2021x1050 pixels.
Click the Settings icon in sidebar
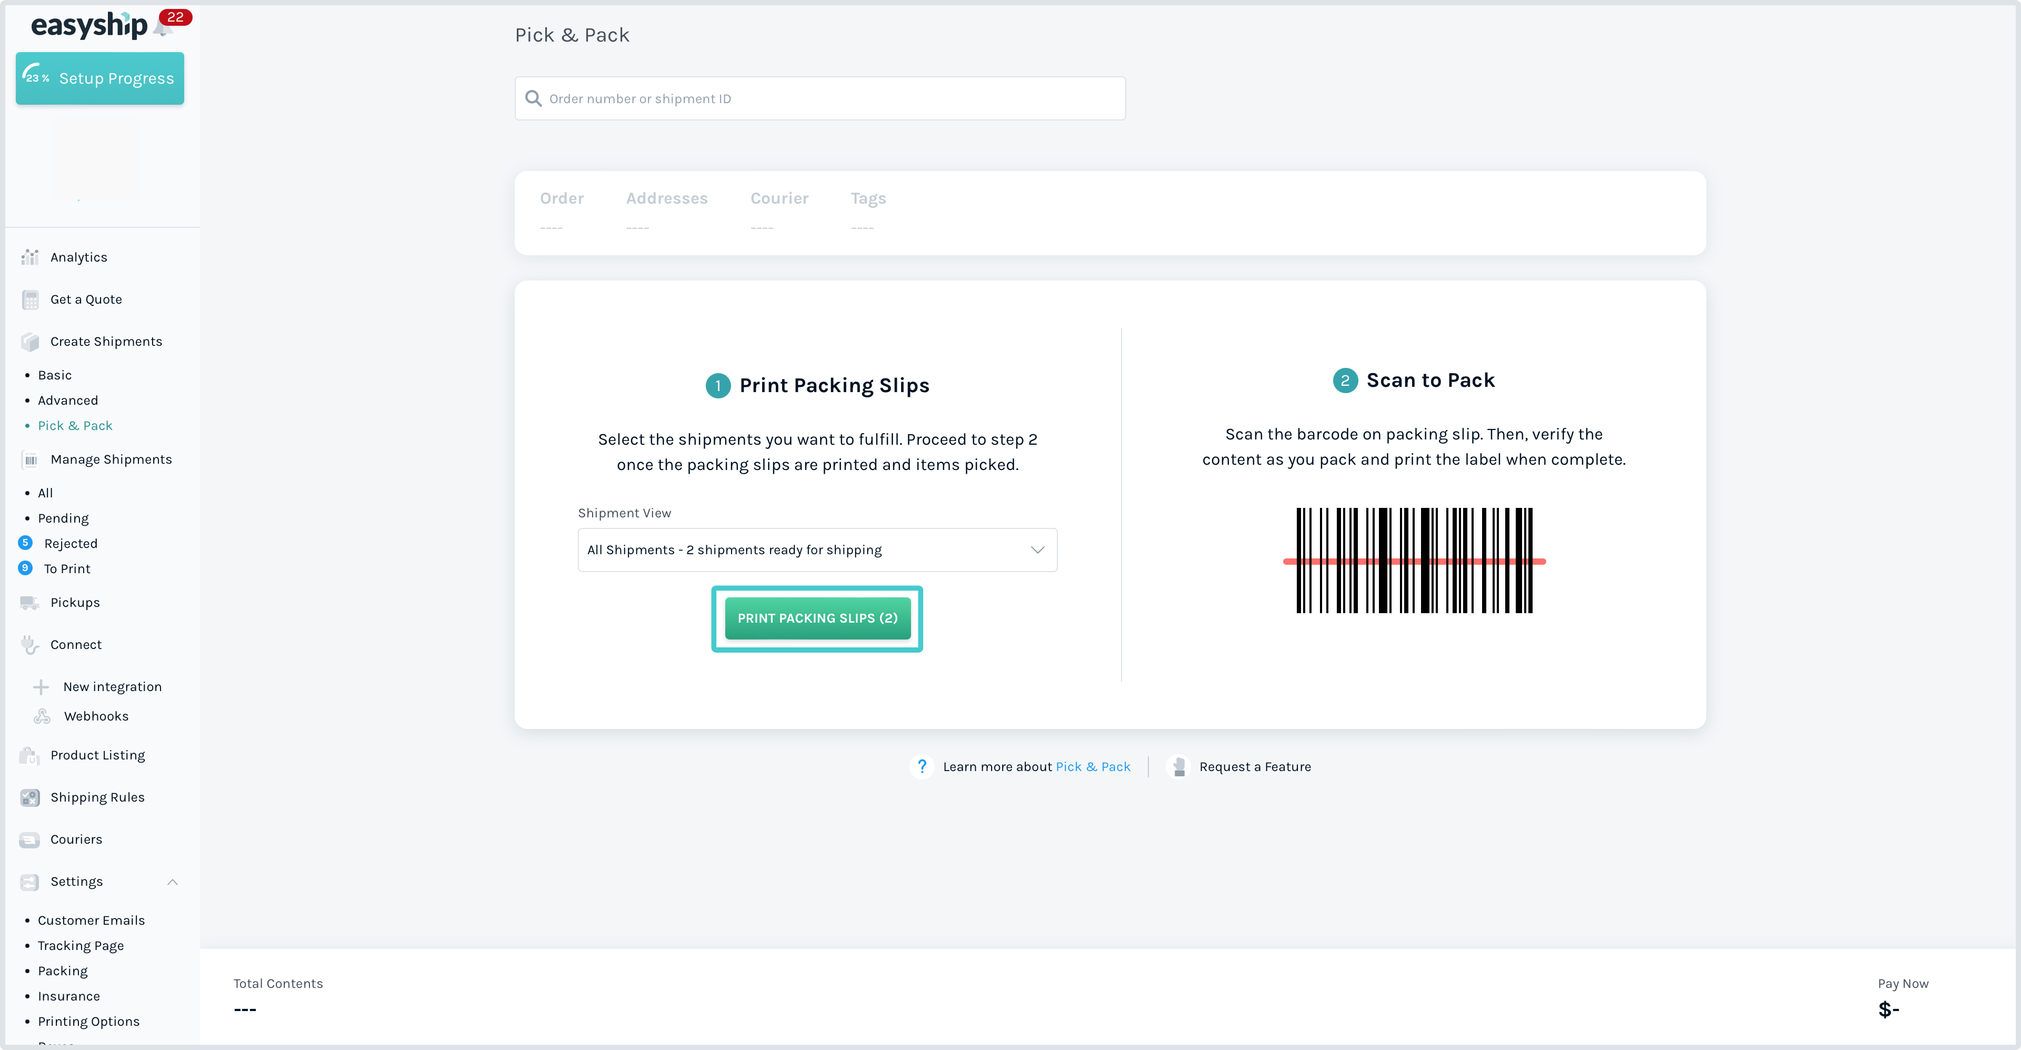point(30,882)
